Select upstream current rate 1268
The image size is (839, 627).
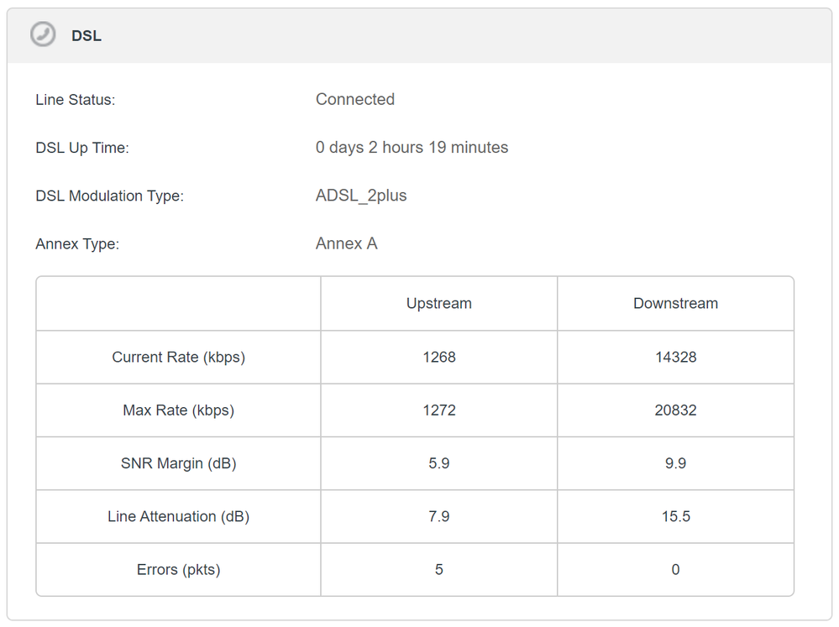(x=438, y=357)
